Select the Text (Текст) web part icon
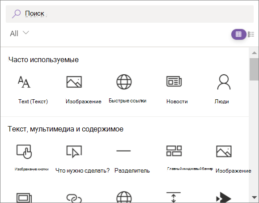 (24, 82)
